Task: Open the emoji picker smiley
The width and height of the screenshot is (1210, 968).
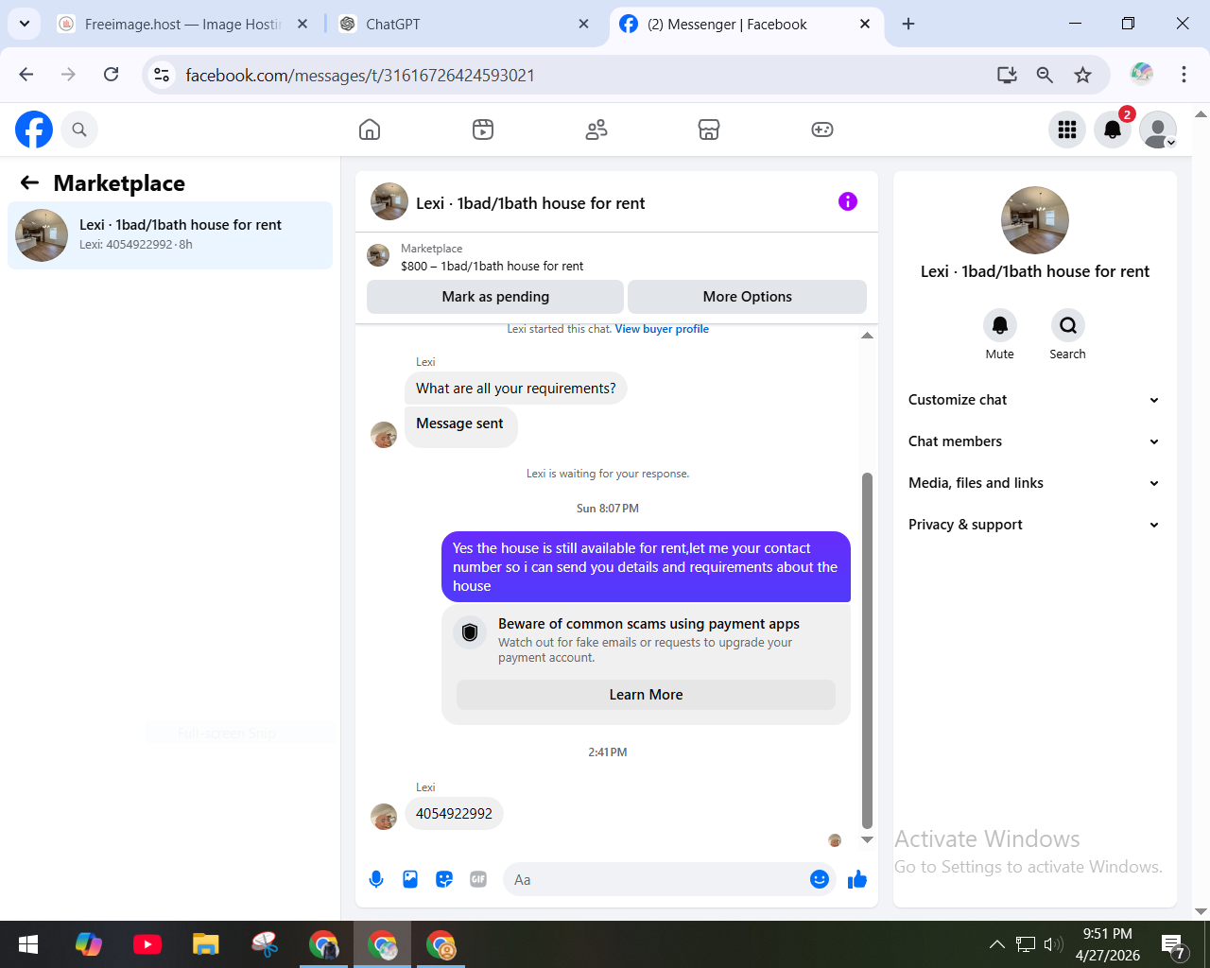Action: click(x=820, y=879)
